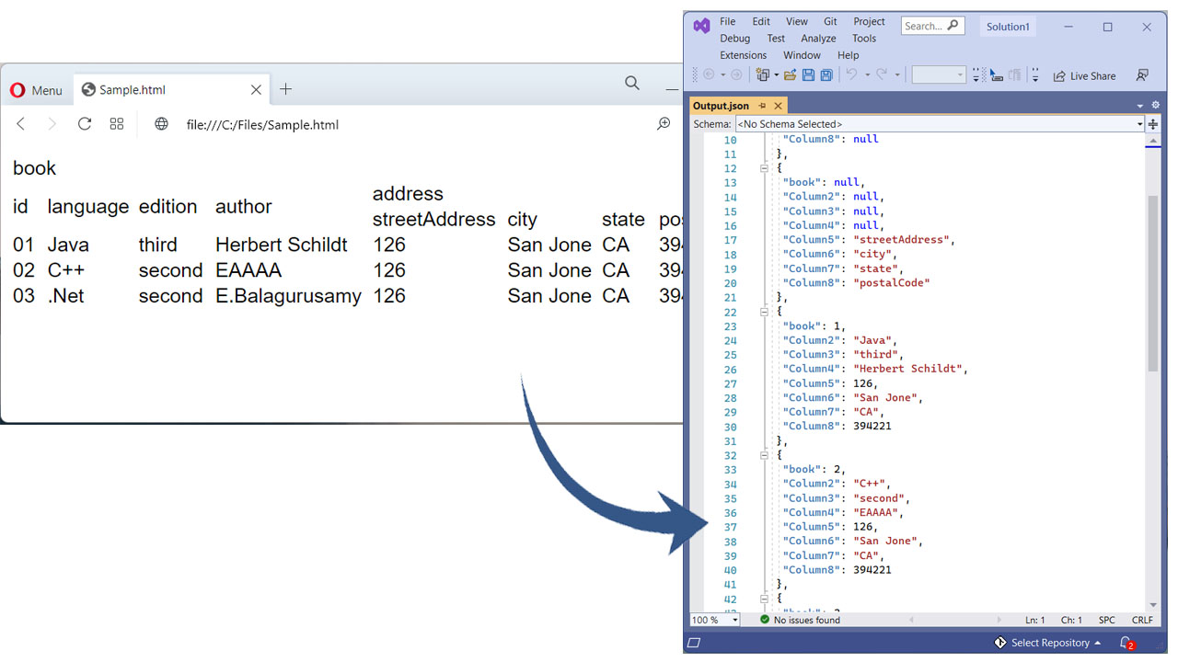
Task: Go back using Opera's back arrow
Action: tap(20, 123)
